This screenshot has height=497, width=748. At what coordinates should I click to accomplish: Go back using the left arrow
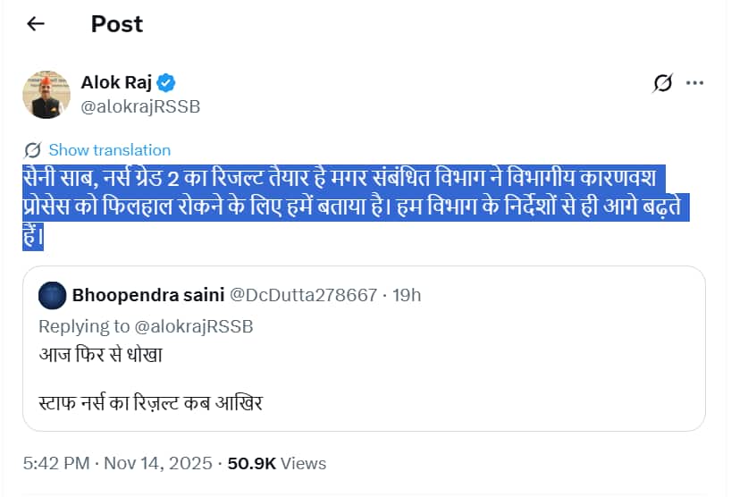coord(36,24)
